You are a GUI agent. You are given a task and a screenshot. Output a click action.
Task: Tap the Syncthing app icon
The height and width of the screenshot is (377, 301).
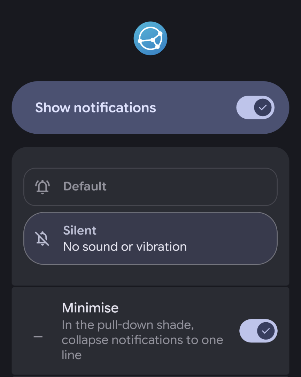[150, 38]
